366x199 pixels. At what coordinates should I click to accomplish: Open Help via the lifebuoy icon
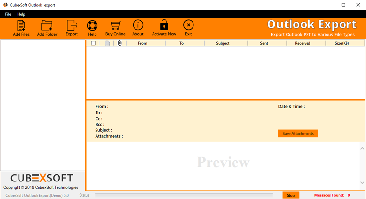click(x=92, y=26)
